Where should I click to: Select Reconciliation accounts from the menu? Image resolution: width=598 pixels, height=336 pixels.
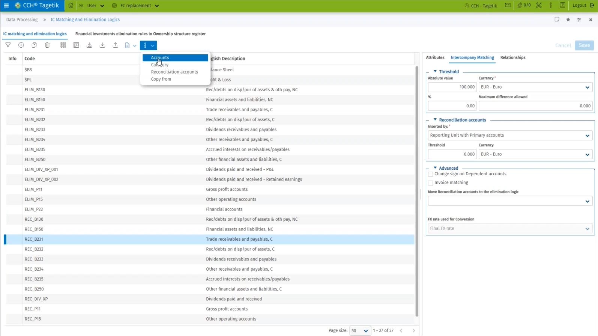[x=174, y=72]
